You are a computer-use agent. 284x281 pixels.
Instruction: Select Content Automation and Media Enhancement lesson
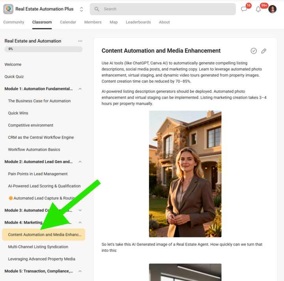pyautogui.click(x=44, y=235)
